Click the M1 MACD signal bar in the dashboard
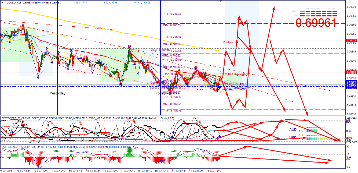Viewport: 358px width, 173px height. pos(302,11)
